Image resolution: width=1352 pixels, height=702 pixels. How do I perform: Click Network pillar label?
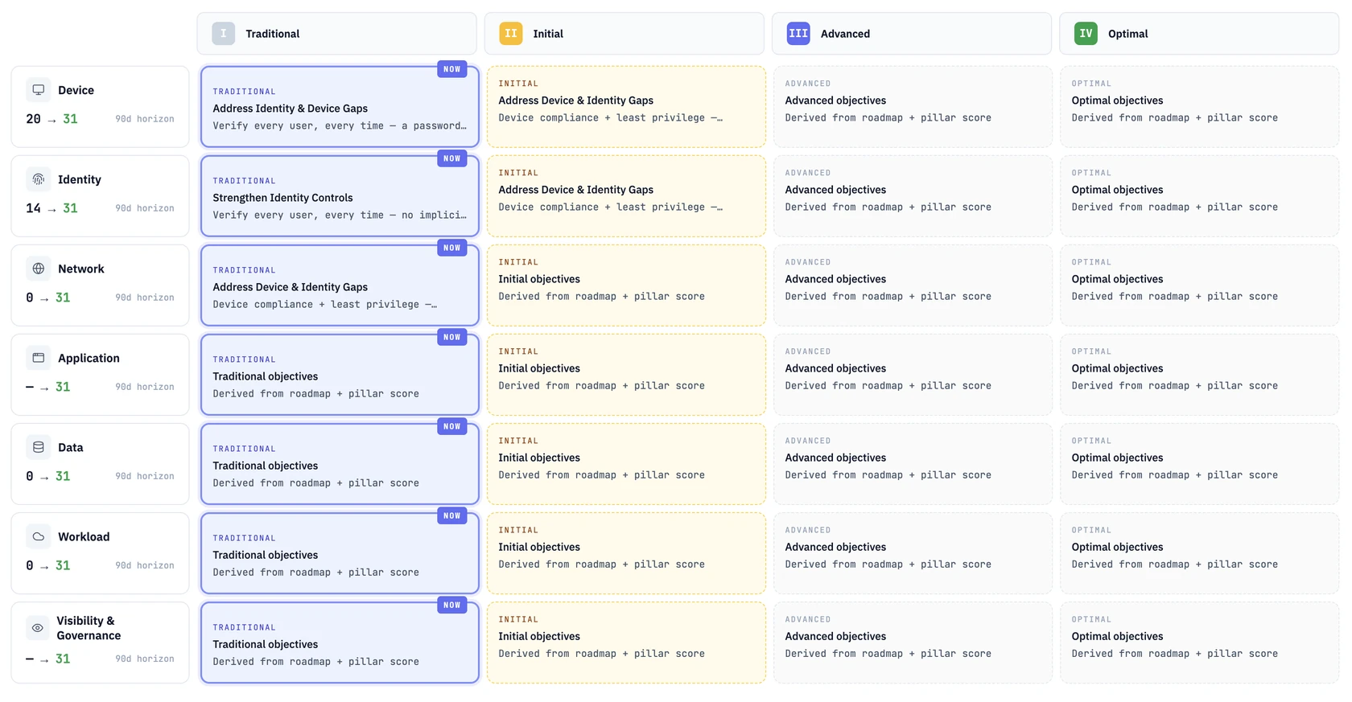[x=80, y=269]
